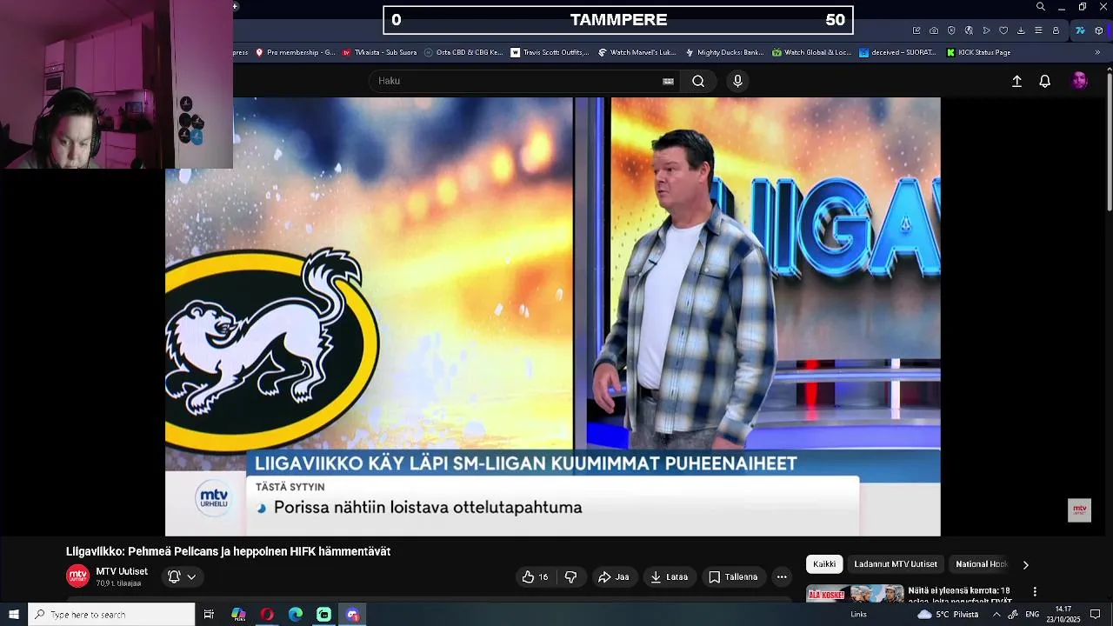
Task: Open Microsoft Edge from taskbar
Action: (x=296, y=615)
